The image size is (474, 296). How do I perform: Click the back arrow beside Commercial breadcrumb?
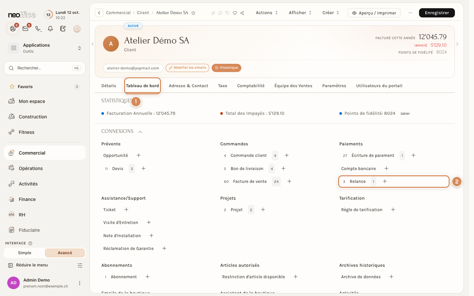(x=99, y=13)
